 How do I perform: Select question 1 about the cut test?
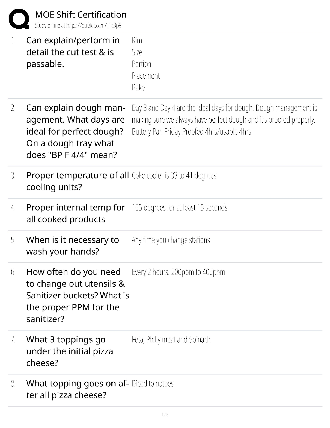pos(73,52)
